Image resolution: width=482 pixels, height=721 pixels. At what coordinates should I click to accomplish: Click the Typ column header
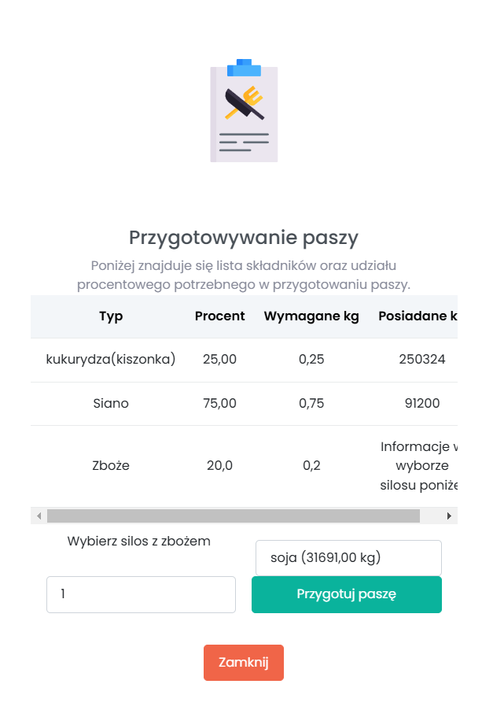111,316
